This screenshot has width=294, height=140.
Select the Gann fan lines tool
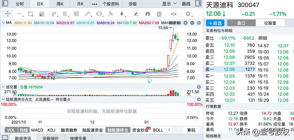(x=42, y=14)
